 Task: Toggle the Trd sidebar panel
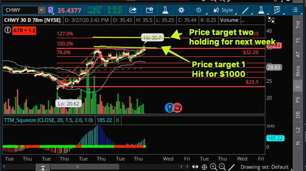point(298,25)
